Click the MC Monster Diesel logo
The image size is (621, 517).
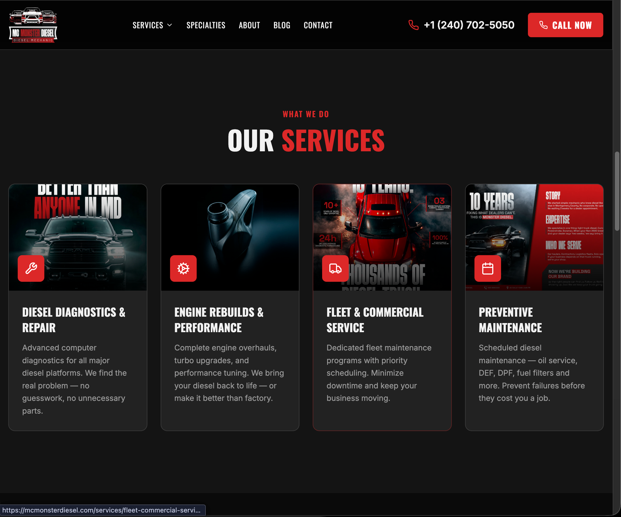click(33, 25)
